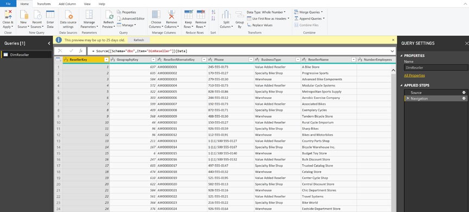Collapse the APPLIED STEPS section

[x=402, y=85]
